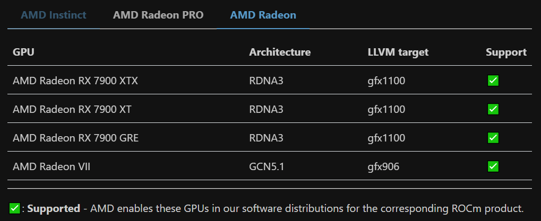The height and width of the screenshot is (221, 541).
Task: Click the bold Supported legend text
Action: tap(54, 208)
